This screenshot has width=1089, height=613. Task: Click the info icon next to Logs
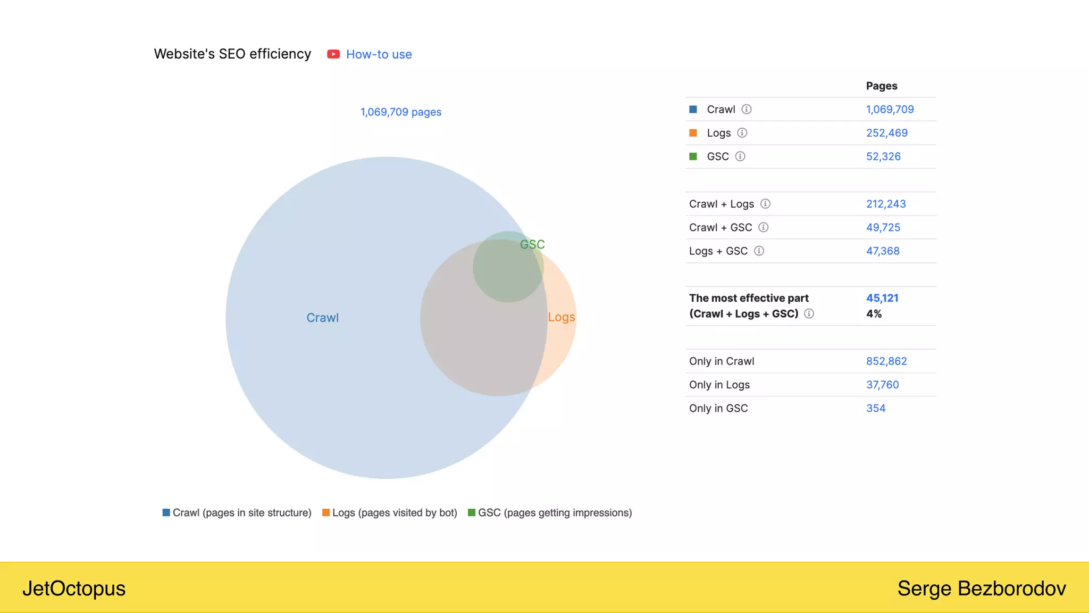coord(742,132)
